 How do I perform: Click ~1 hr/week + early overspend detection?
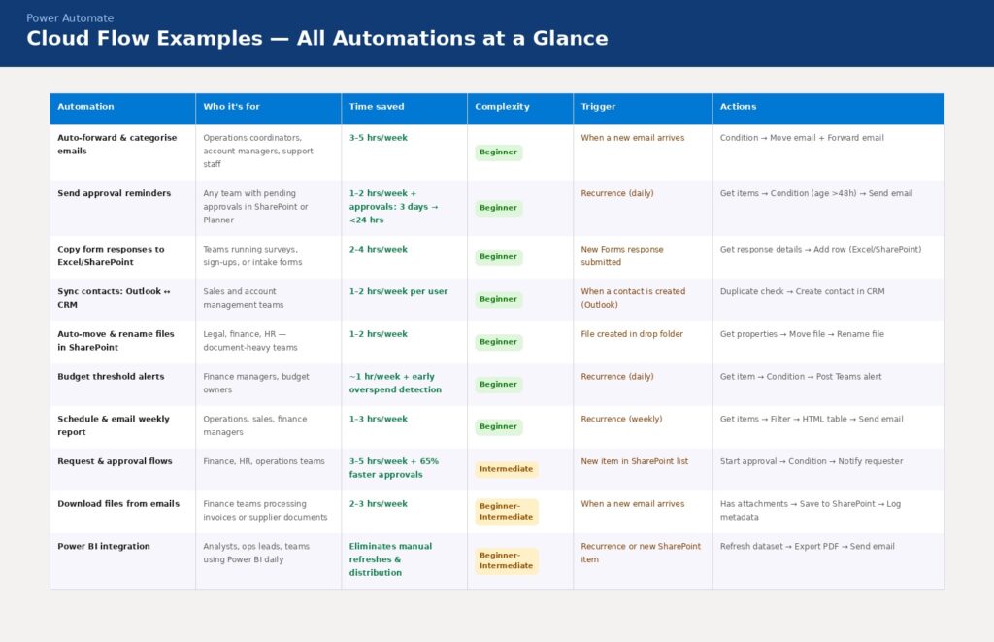(396, 384)
